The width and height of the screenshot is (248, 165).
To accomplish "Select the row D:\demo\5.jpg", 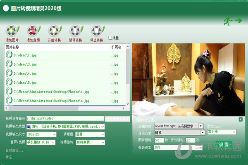I will (x=65, y=82).
